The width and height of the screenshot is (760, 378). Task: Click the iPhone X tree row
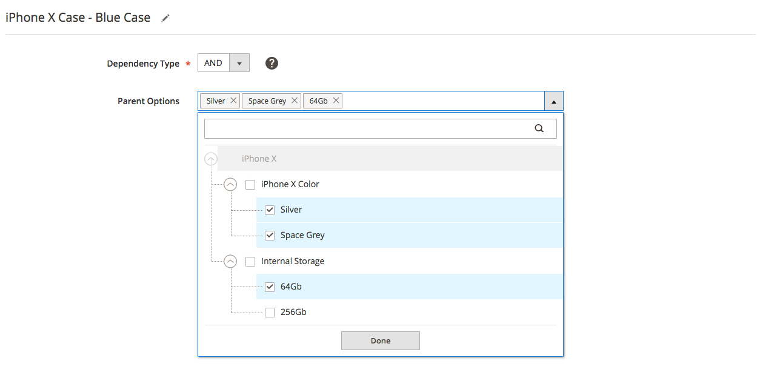pos(390,159)
